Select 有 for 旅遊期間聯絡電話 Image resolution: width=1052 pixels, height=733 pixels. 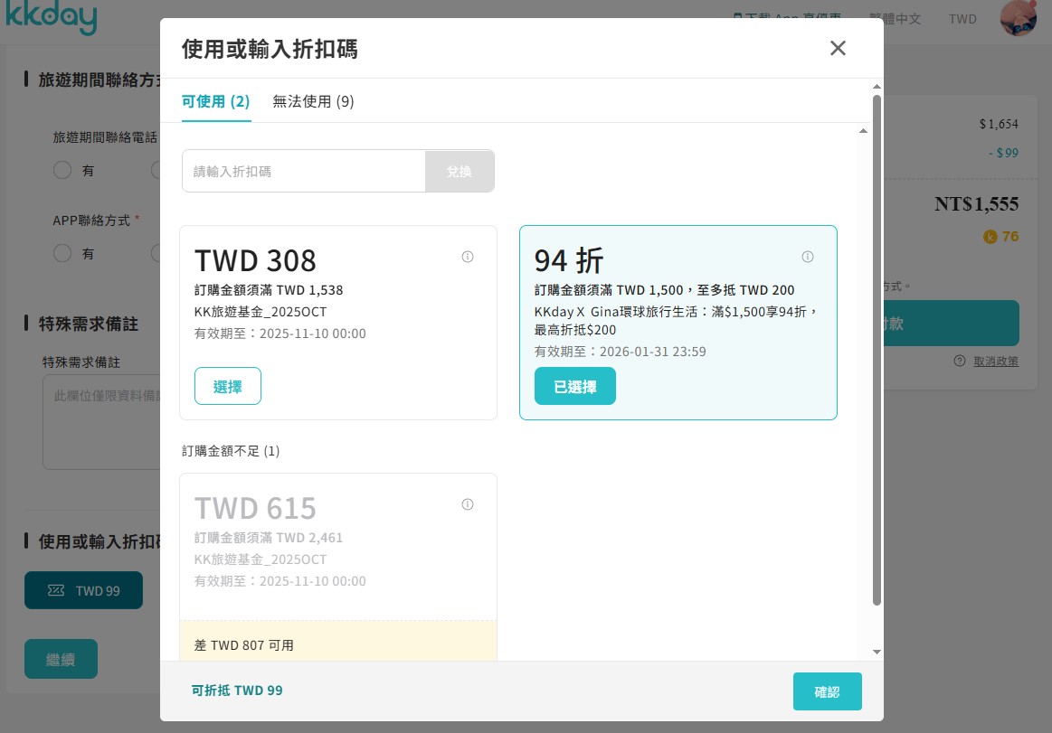(x=62, y=170)
